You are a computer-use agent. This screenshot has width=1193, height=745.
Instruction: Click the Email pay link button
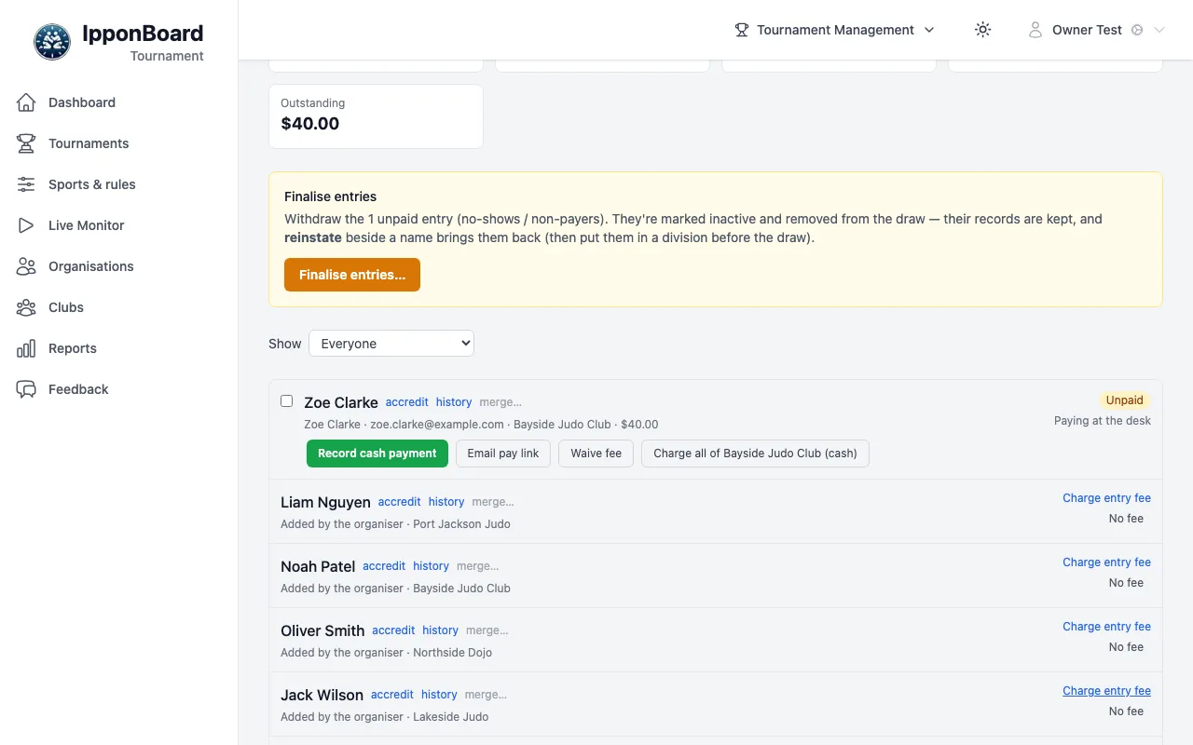pos(503,454)
